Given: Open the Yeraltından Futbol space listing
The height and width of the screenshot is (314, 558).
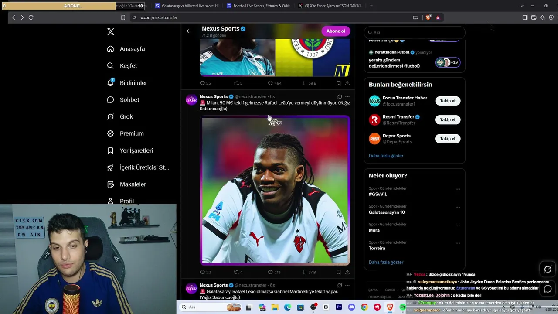Looking at the screenshot, I should point(415,59).
